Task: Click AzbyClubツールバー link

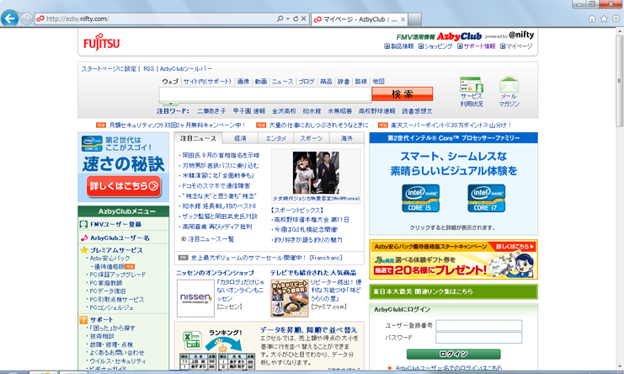Action: coord(186,69)
